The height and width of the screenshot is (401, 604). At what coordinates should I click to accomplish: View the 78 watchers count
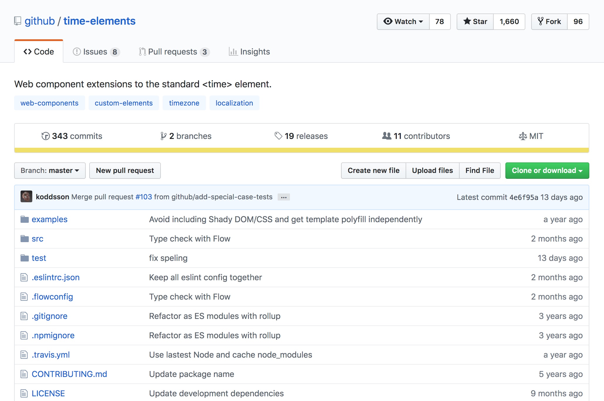click(440, 21)
